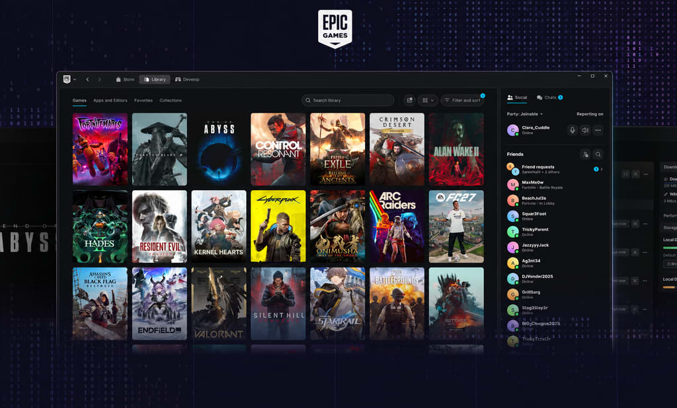Toggle microphone mute for Clara_Cuddle

573,130
